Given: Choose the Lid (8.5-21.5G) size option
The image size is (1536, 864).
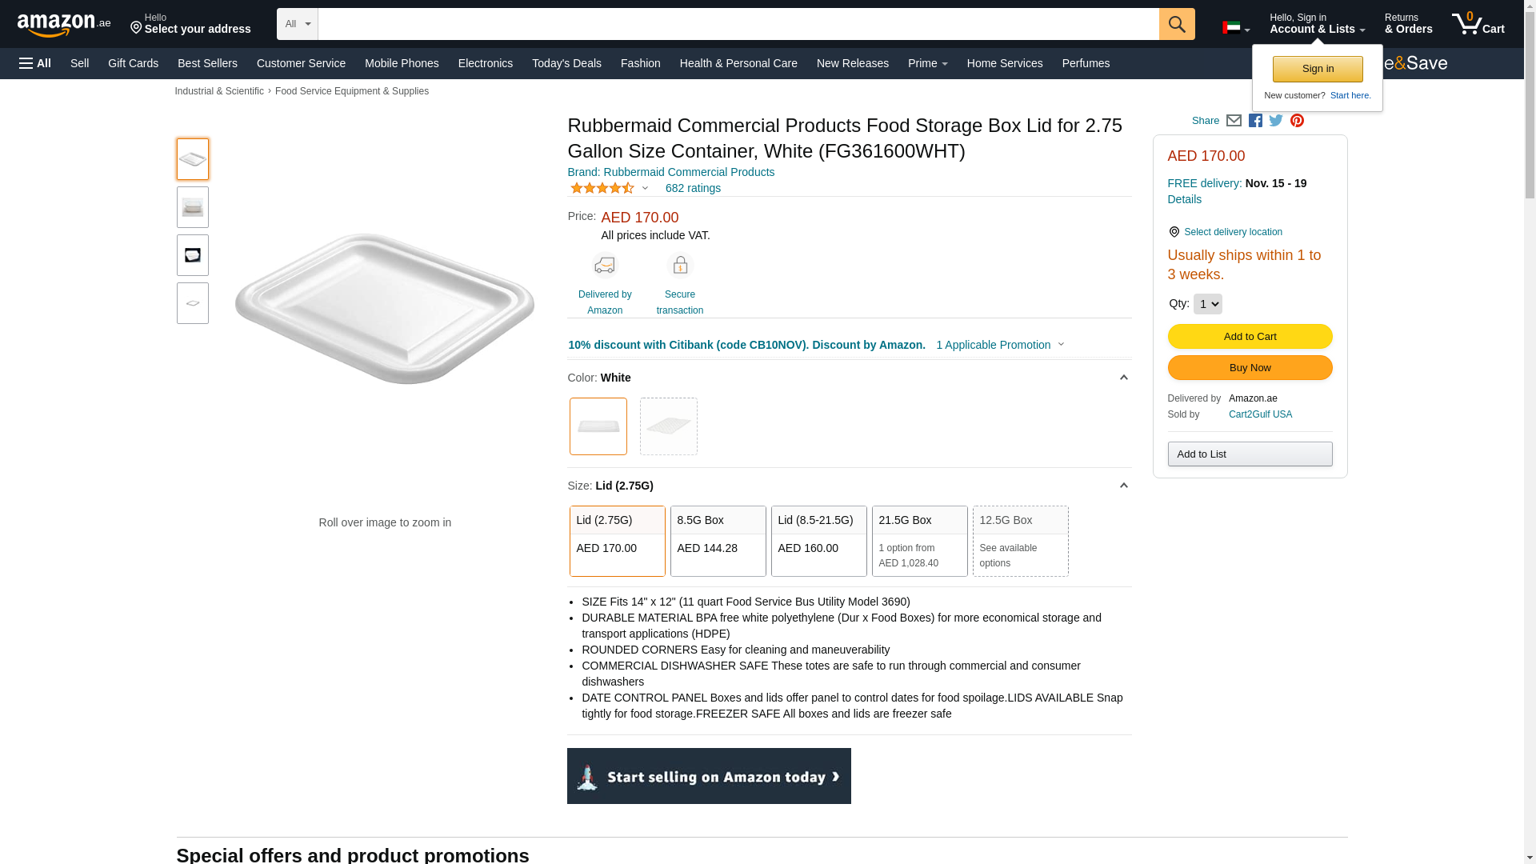Looking at the screenshot, I should 818,541.
